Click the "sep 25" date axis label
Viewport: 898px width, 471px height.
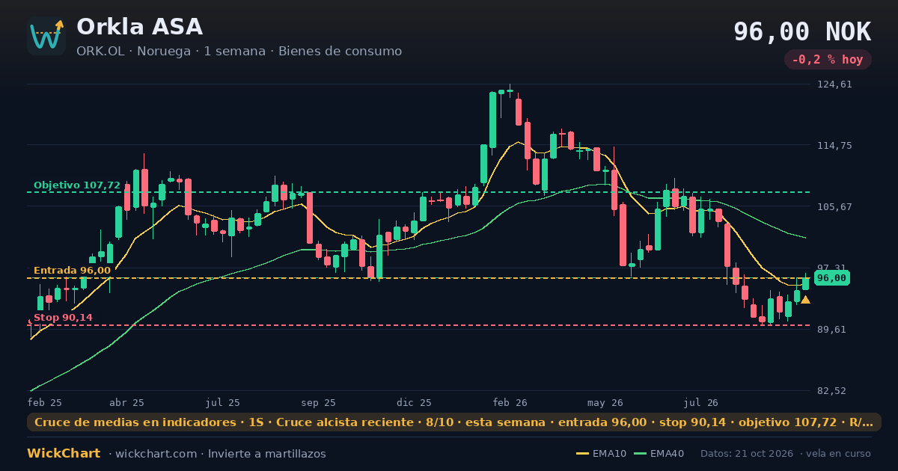319,402
